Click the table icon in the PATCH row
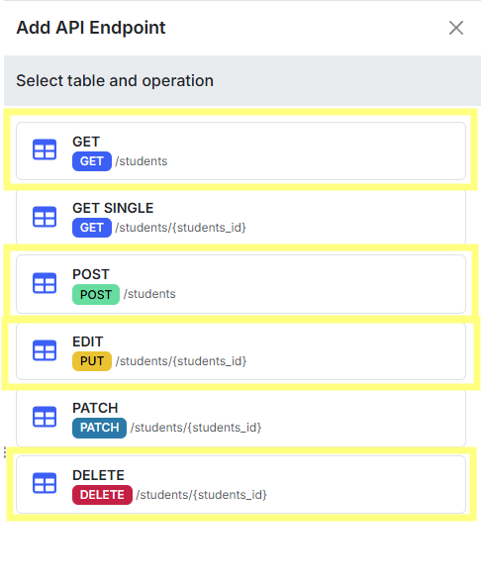 coord(45,417)
